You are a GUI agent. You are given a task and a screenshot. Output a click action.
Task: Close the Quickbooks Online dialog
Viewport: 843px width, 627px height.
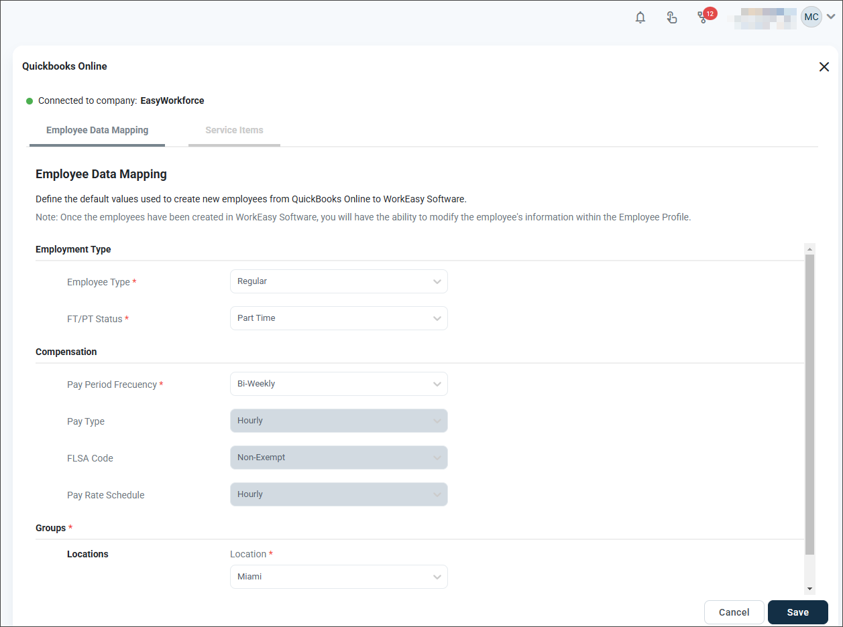[824, 67]
